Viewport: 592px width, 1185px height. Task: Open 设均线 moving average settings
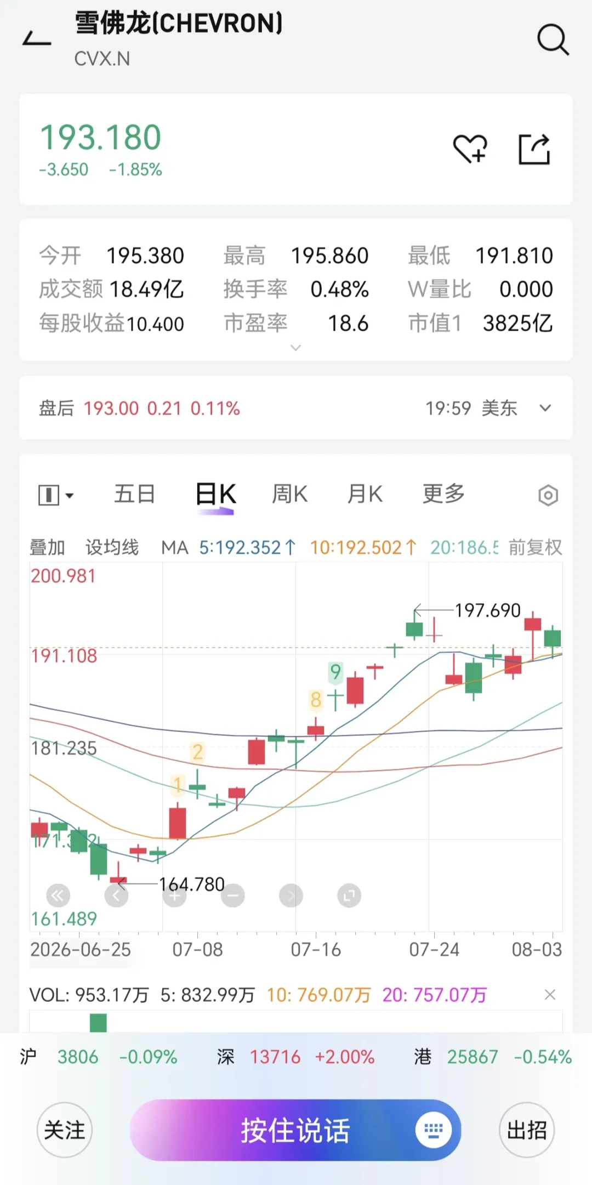pos(112,547)
